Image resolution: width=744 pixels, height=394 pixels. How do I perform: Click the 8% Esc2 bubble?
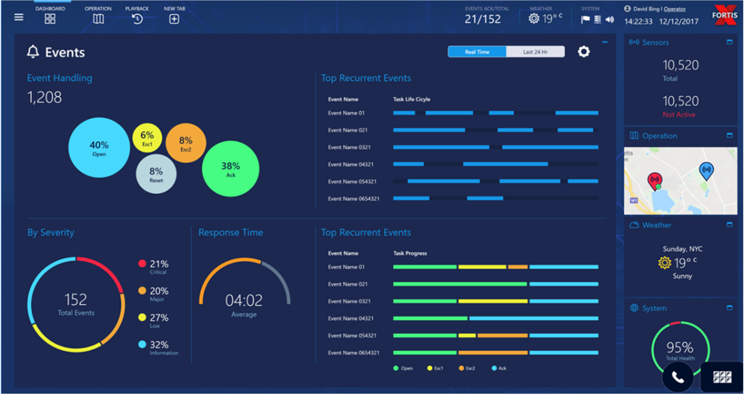[186, 143]
